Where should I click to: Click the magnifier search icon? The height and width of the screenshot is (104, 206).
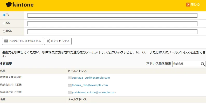(x=203, y=64)
